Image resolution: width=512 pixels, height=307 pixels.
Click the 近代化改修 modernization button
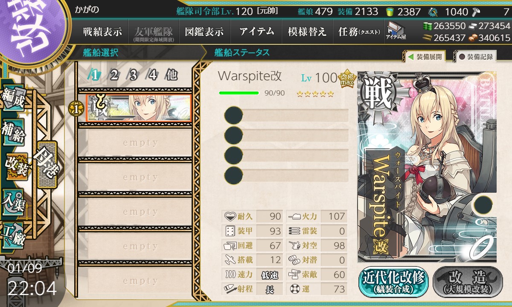point(393,282)
